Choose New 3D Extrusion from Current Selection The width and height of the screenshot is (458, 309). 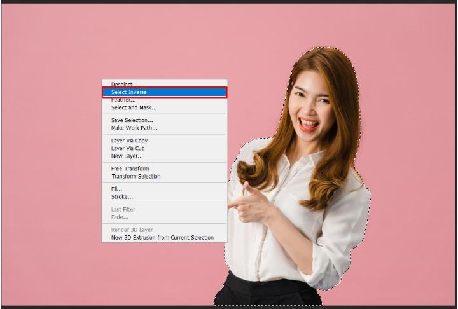tap(164, 237)
